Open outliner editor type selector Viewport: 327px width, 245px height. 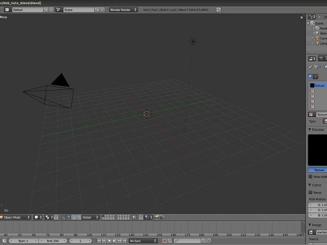pos(312,17)
